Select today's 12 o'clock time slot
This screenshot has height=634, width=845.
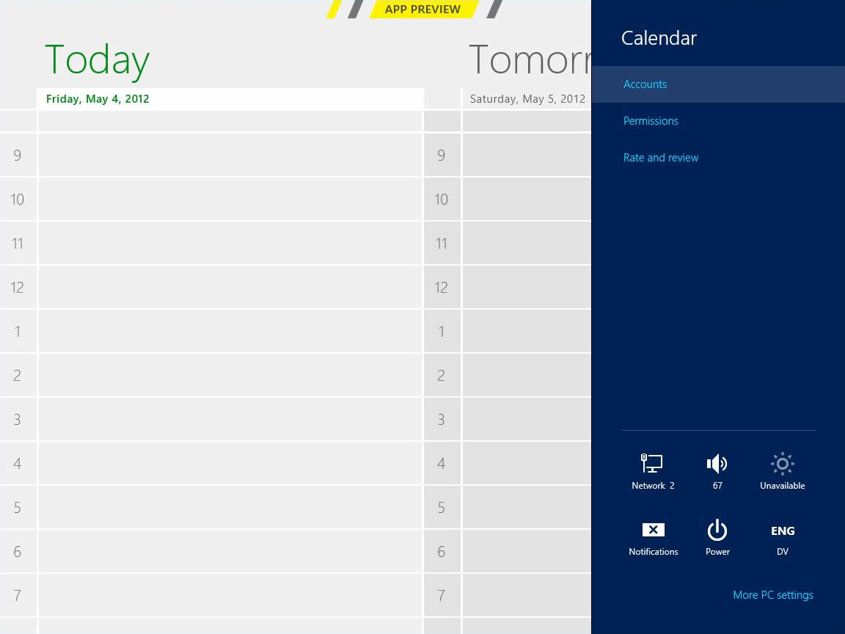coord(230,287)
